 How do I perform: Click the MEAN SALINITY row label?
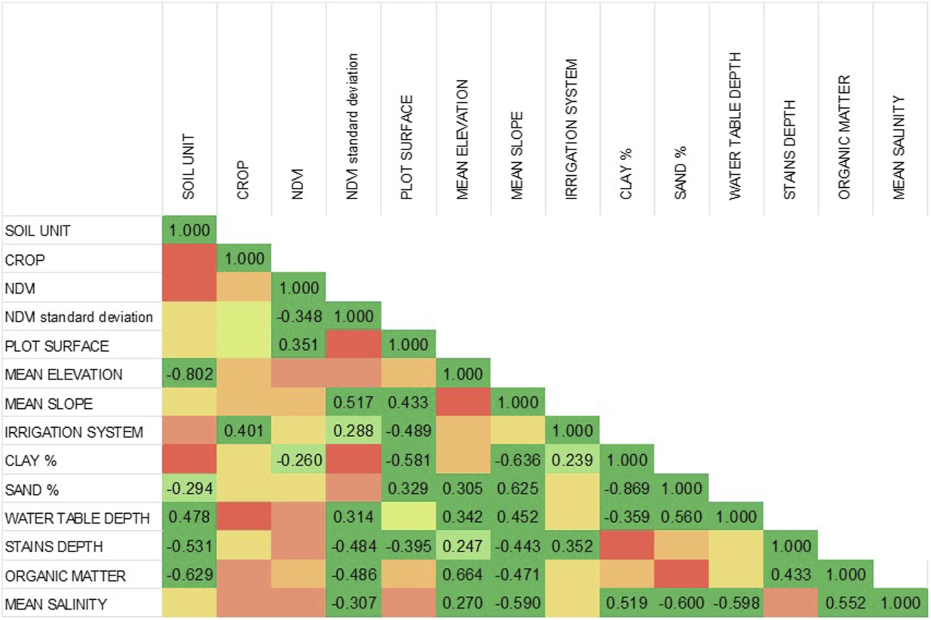56,604
